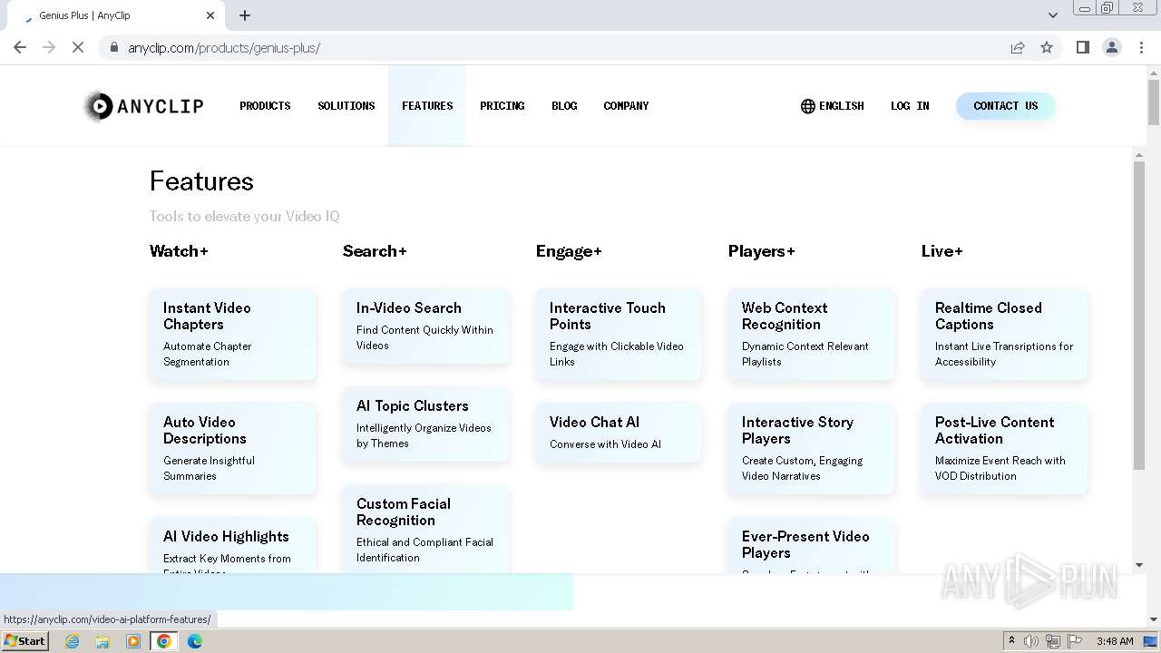The image size is (1161, 653).
Task: Open the share page icon
Action: (x=1018, y=47)
